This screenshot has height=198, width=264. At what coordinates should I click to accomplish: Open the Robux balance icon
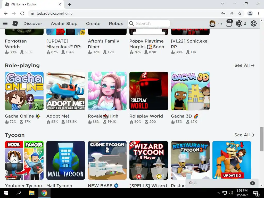pyautogui.click(x=239, y=23)
